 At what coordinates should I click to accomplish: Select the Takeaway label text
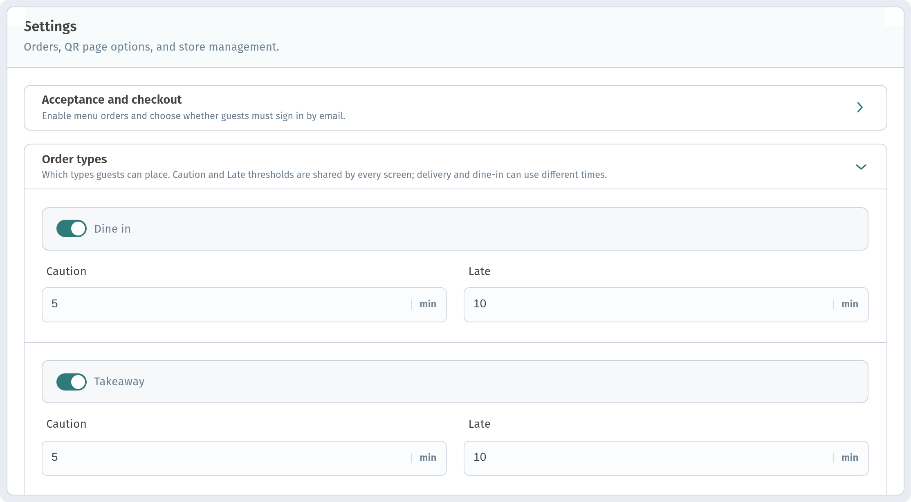[x=119, y=382]
